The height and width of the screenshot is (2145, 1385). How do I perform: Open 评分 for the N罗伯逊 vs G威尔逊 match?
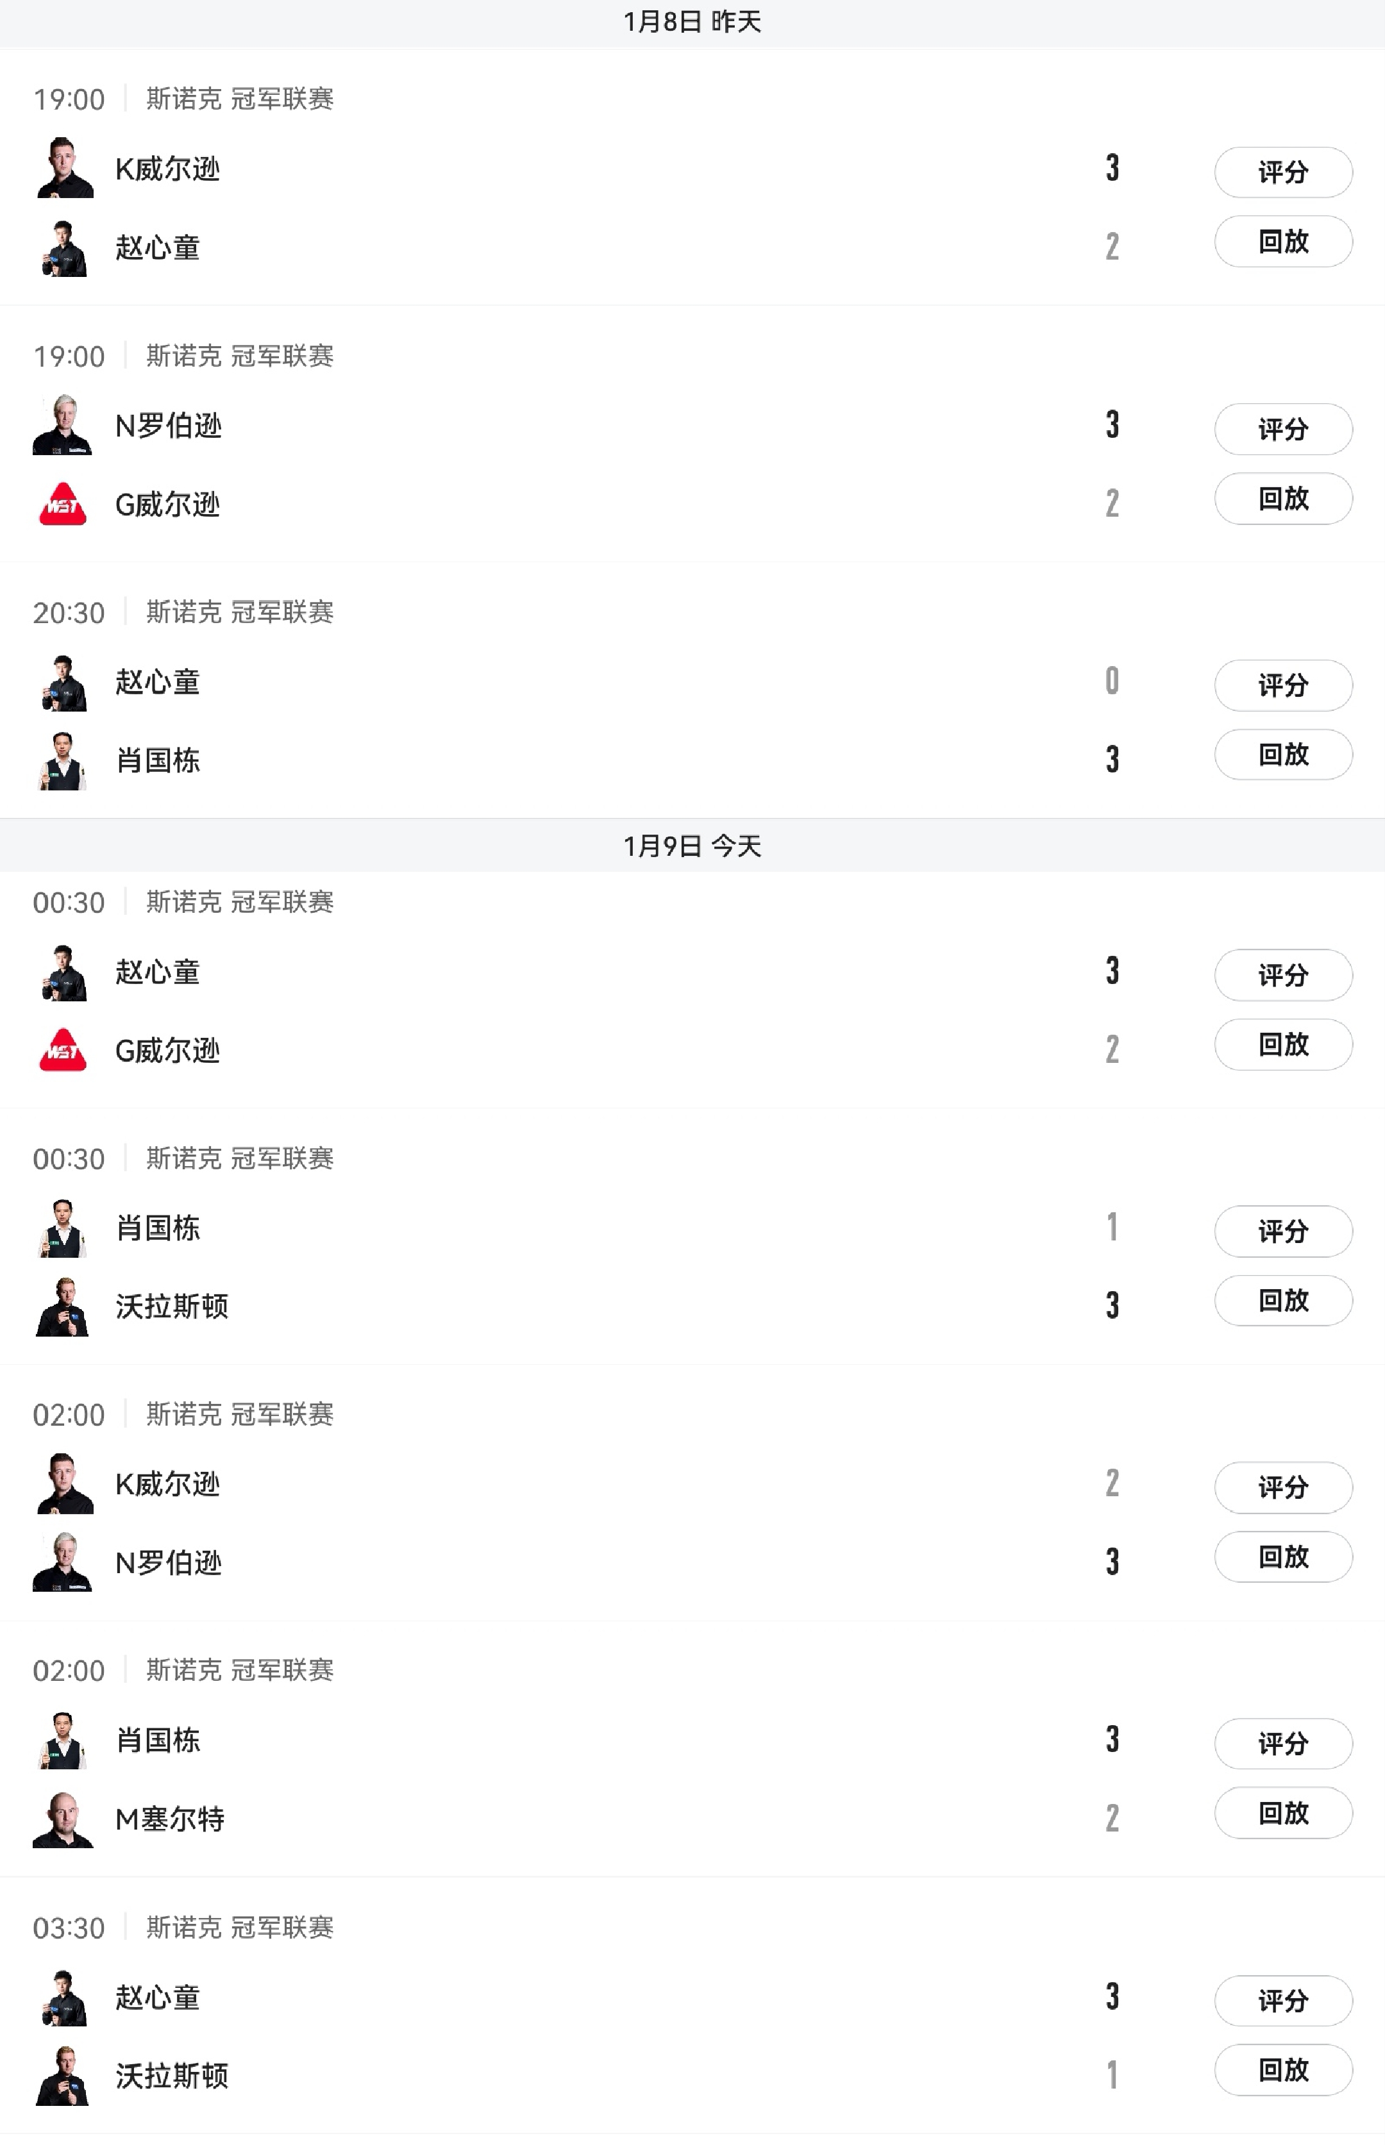click(1282, 429)
